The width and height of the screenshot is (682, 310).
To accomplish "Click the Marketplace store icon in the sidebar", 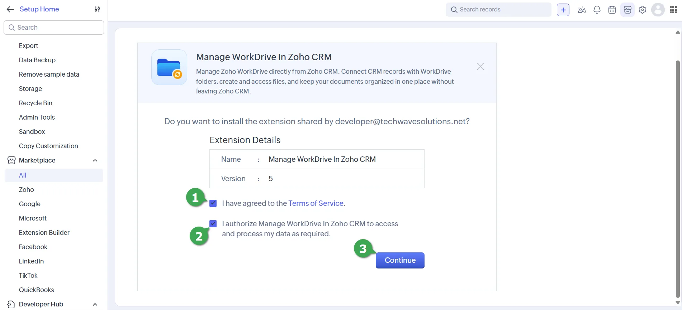I will pyautogui.click(x=11, y=160).
